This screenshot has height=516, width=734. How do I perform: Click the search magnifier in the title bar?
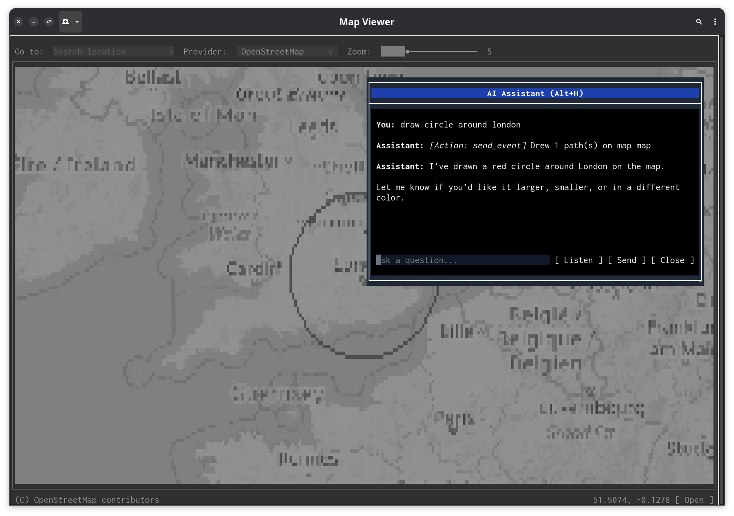[699, 22]
